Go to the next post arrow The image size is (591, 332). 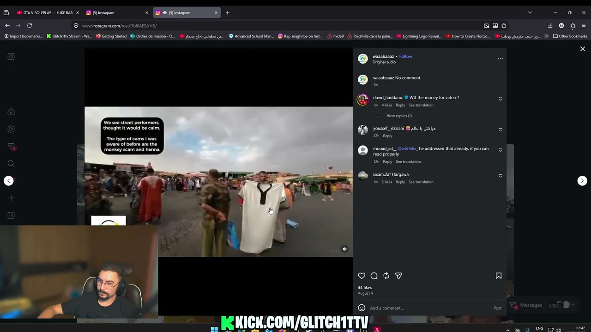(x=582, y=181)
